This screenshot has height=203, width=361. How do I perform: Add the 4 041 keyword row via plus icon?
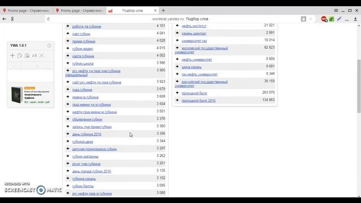click(68, 33)
